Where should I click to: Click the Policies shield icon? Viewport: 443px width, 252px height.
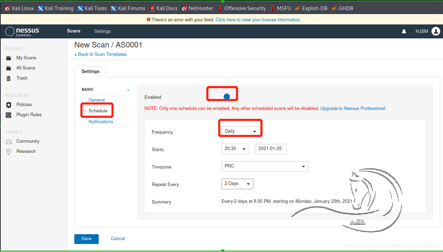point(9,105)
